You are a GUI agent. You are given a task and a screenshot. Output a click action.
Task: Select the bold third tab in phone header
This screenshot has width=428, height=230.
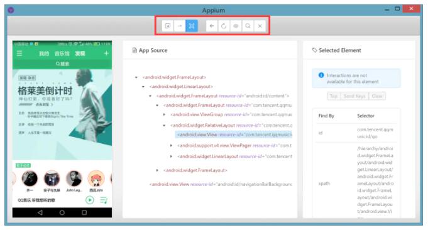tap(80, 53)
